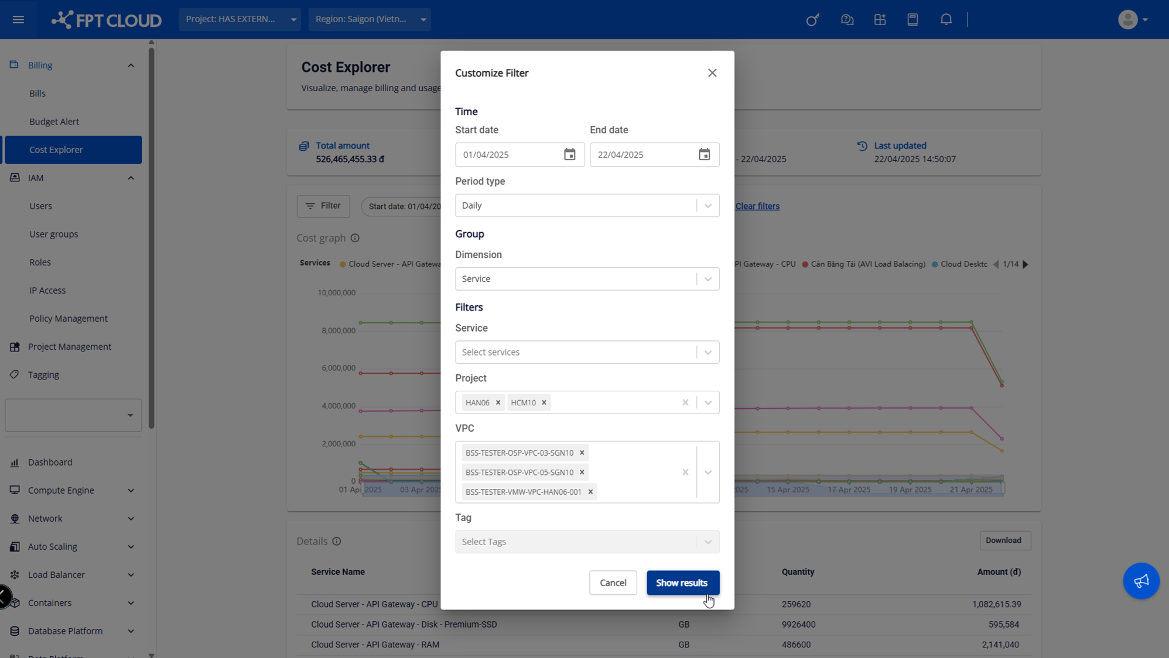Open the support chat icon
This screenshot has width=1169, height=658.
(x=847, y=19)
